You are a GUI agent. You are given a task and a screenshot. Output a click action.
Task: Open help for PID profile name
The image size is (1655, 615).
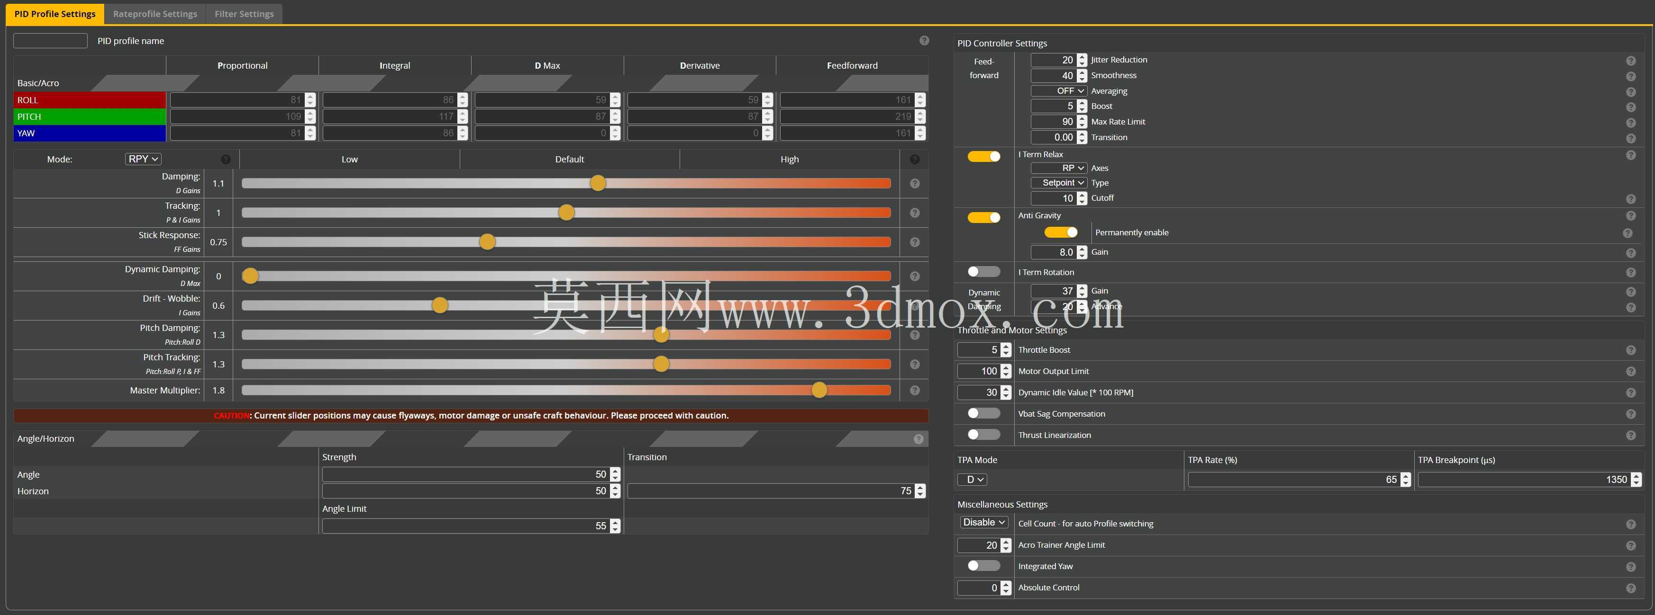click(x=924, y=40)
